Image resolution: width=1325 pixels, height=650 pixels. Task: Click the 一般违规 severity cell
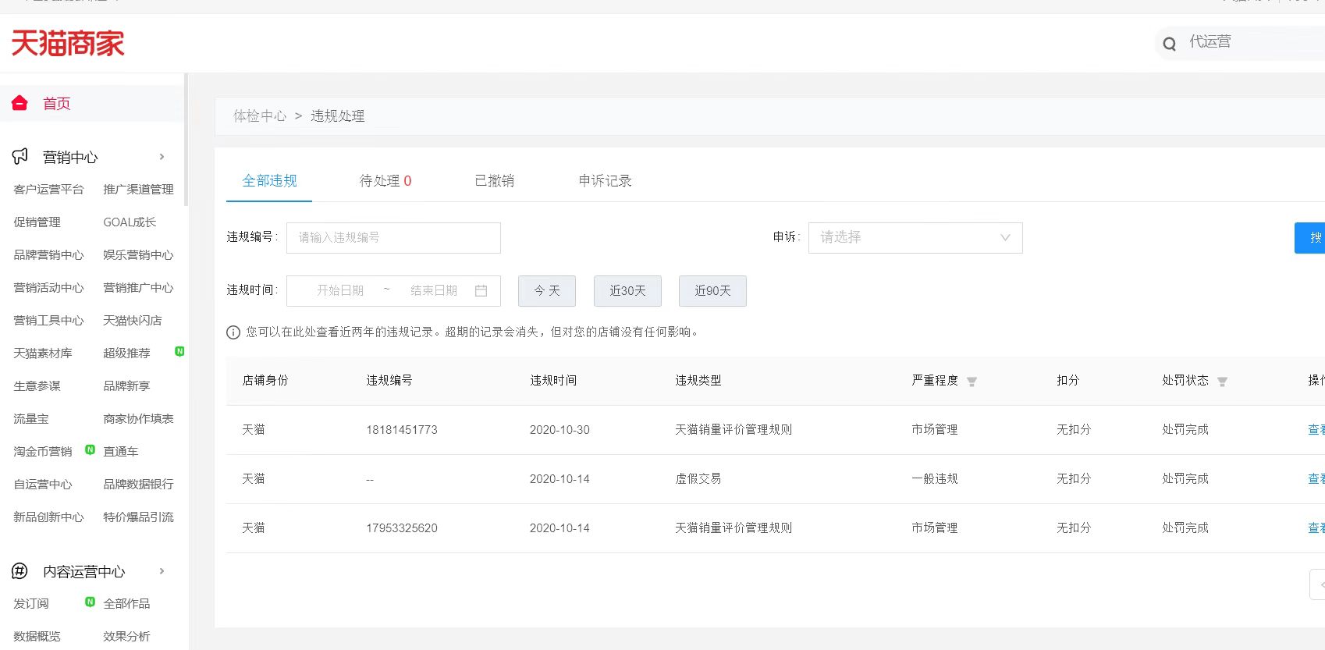click(x=935, y=479)
